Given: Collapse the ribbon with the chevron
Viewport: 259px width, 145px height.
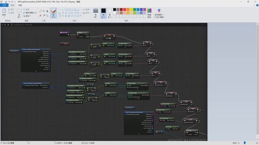Looking at the screenshot, I should point(254,5).
